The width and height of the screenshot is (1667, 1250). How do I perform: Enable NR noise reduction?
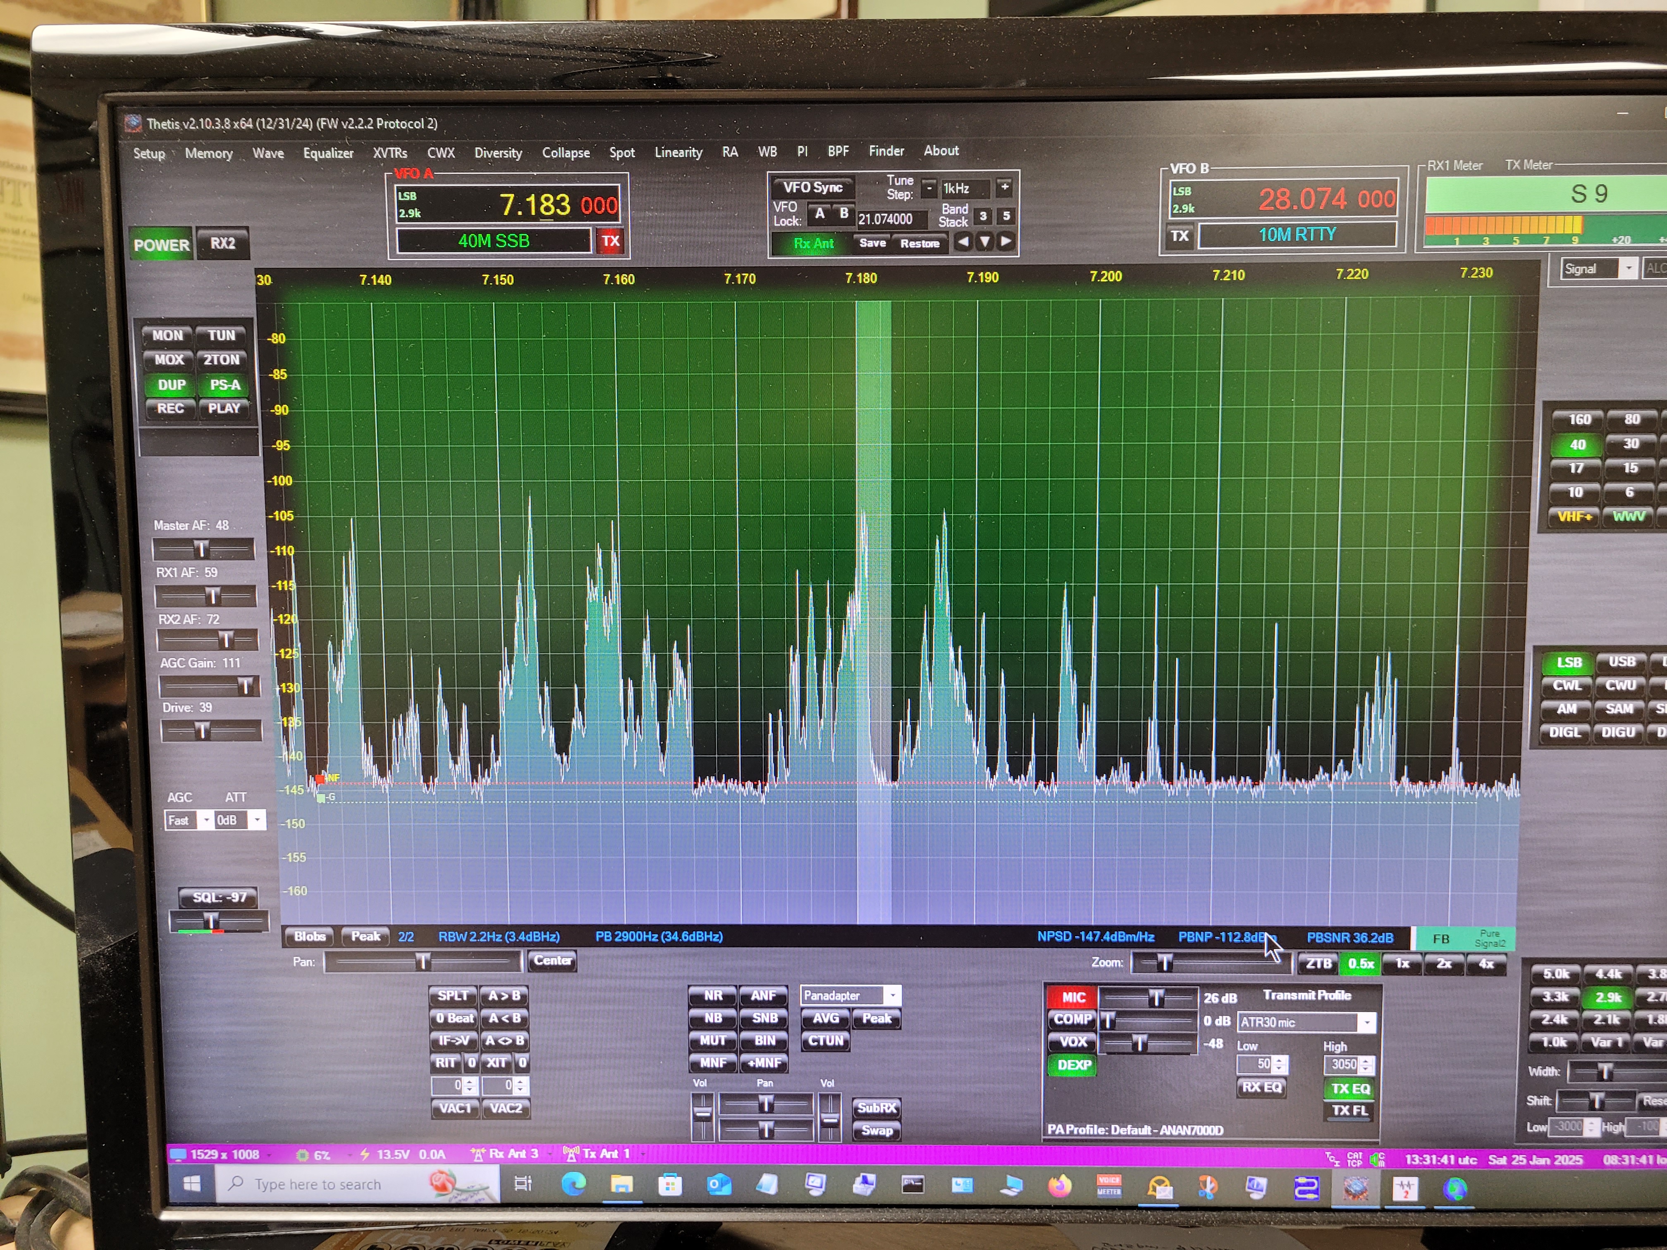712,995
